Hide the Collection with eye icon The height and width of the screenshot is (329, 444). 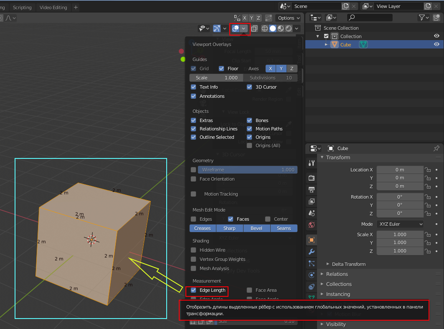pyautogui.click(x=436, y=36)
